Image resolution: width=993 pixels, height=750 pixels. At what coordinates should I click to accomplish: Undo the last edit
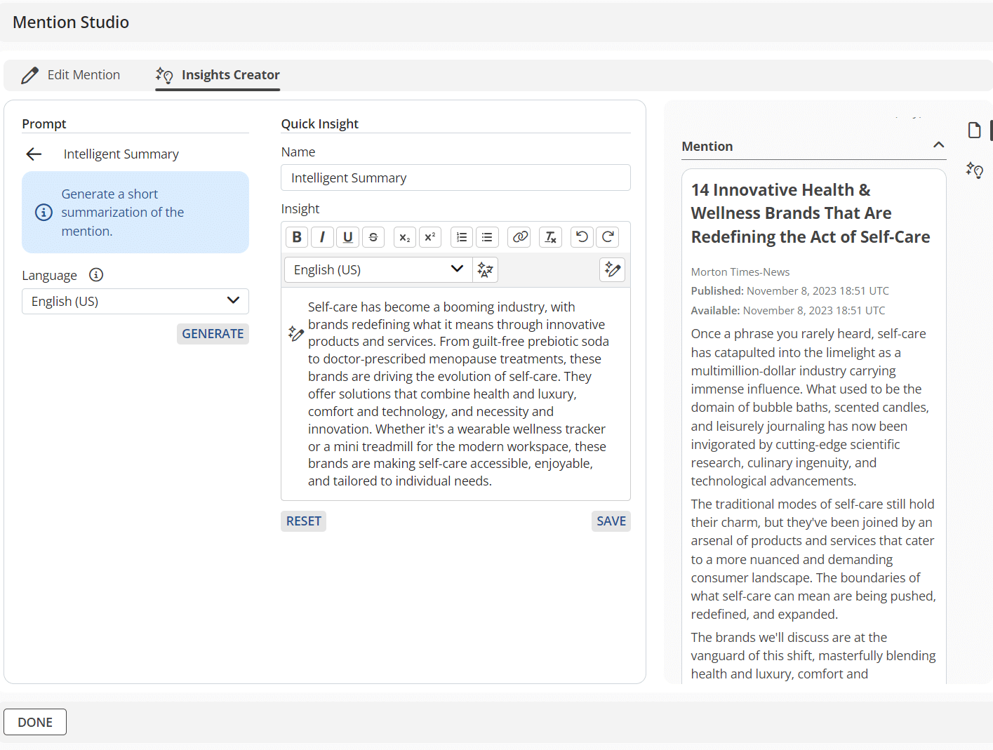tap(582, 237)
